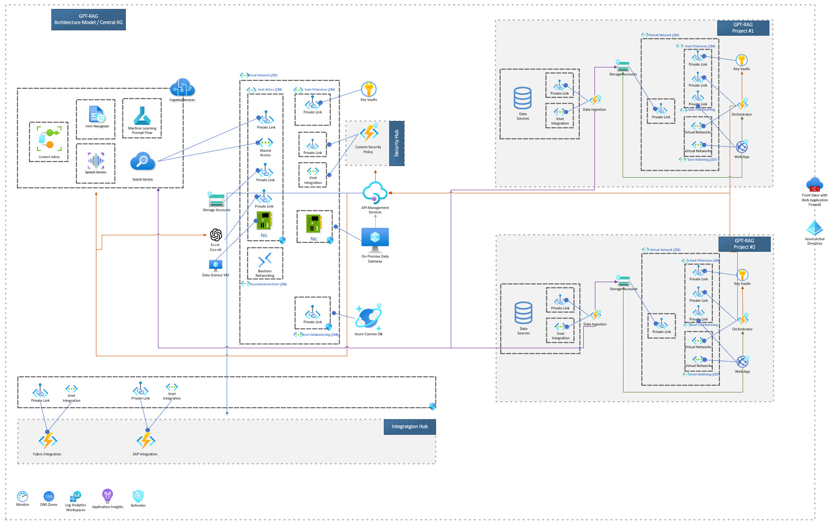This screenshot has width=831, height=525.
Task: Select the Custom Security Policy icon
Action: click(369, 133)
